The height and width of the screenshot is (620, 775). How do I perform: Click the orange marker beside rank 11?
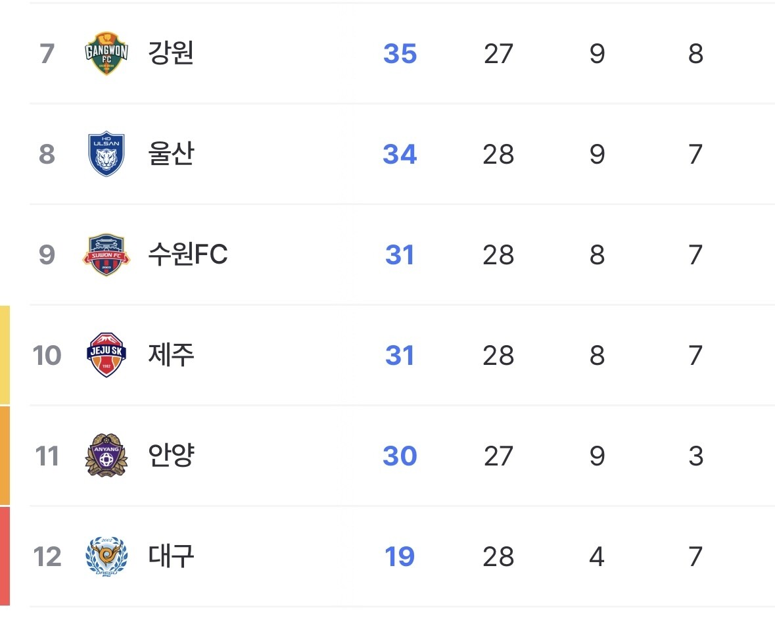(x=5, y=456)
